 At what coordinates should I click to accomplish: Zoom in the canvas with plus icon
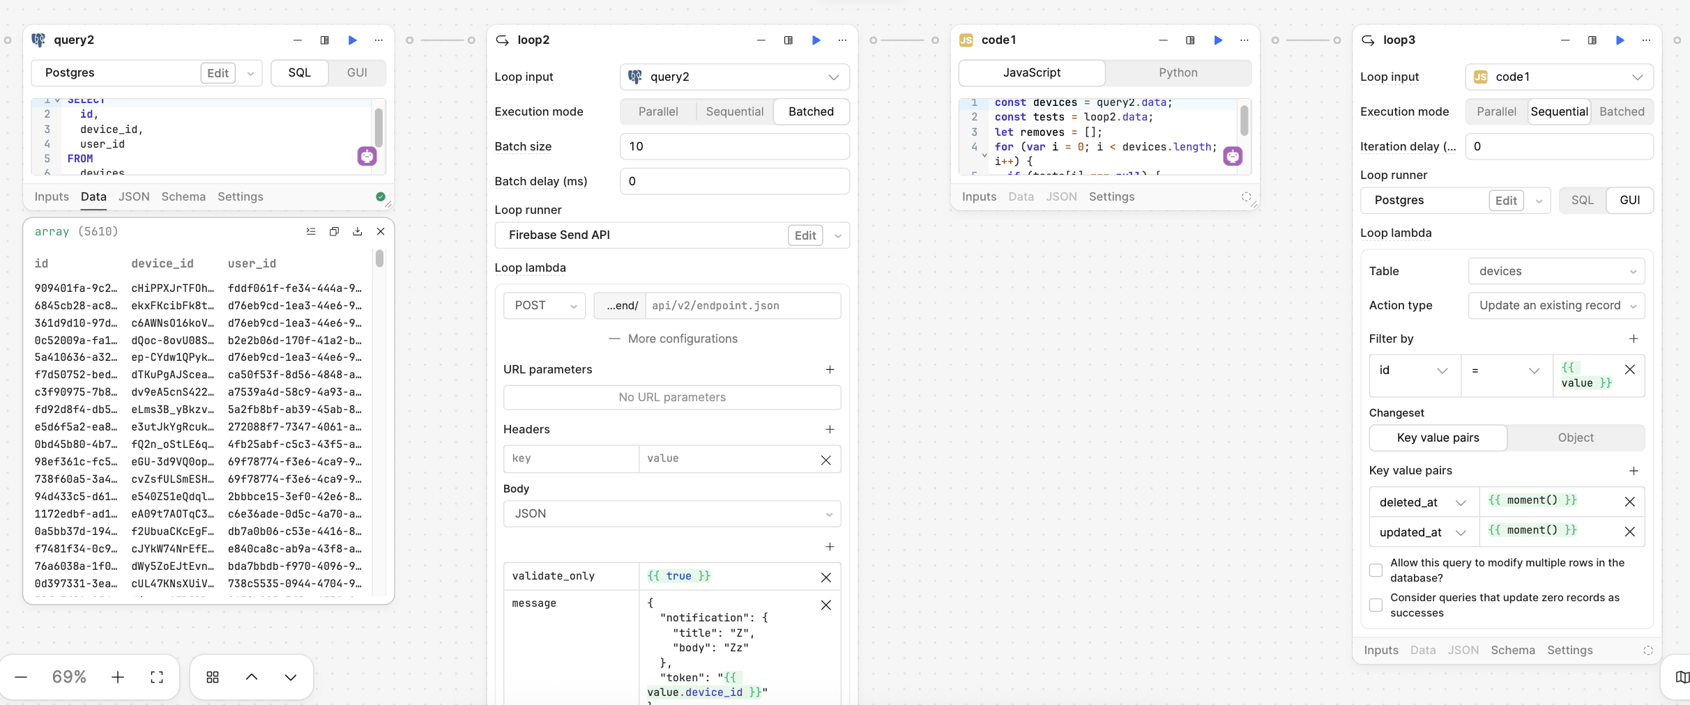[118, 677]
